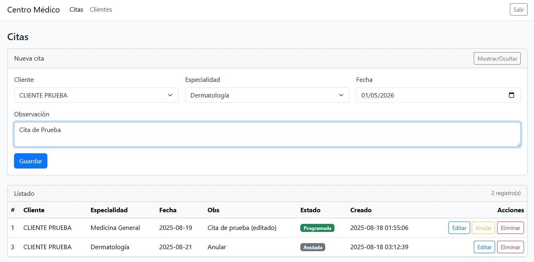Click the Centro Médico brand link
The image size is (534, 262).
coord(33,9)
